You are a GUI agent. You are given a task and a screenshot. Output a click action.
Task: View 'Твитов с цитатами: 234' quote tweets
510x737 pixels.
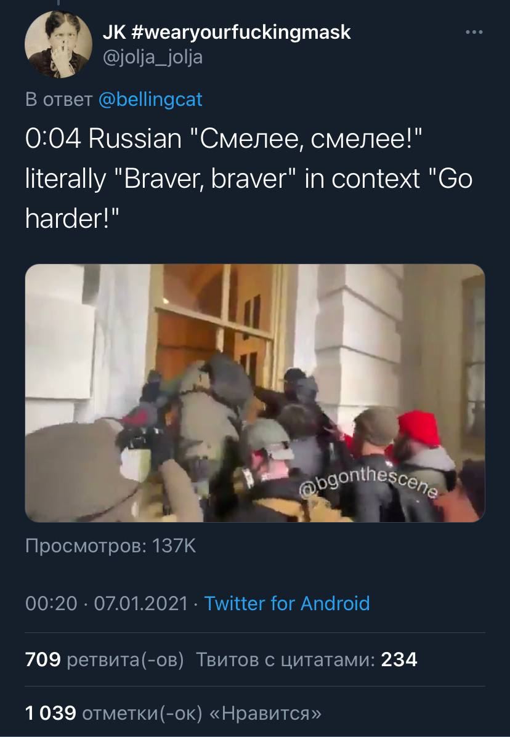(307, 659)
